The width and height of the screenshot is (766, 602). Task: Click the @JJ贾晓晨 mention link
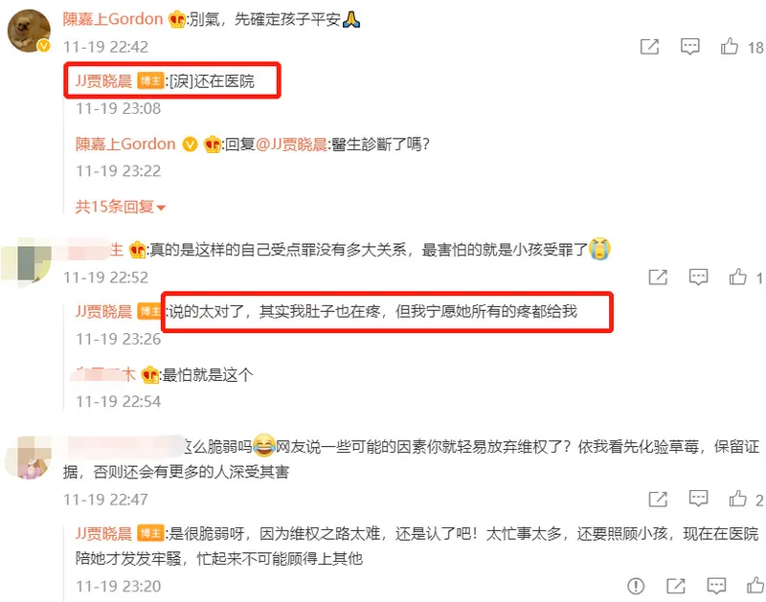click(291, 145)
